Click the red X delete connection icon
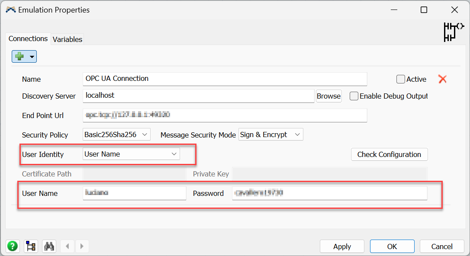The width and height of the screenshot is (470, 256). pyautogui.click(x=442, y=79)
